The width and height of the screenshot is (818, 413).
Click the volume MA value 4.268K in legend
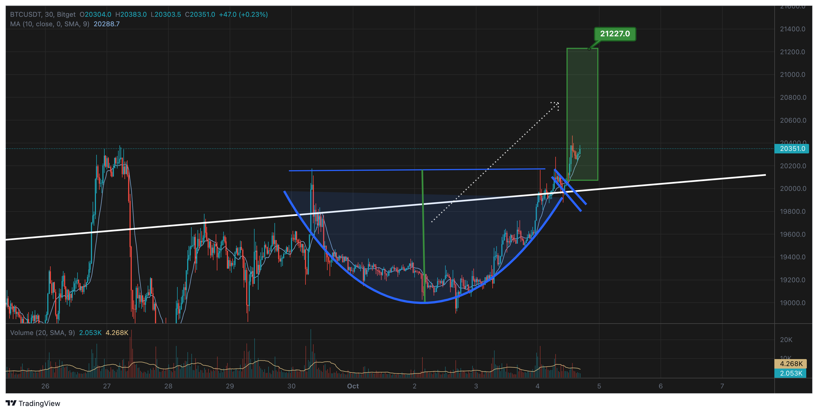click(x=117, y=333)
